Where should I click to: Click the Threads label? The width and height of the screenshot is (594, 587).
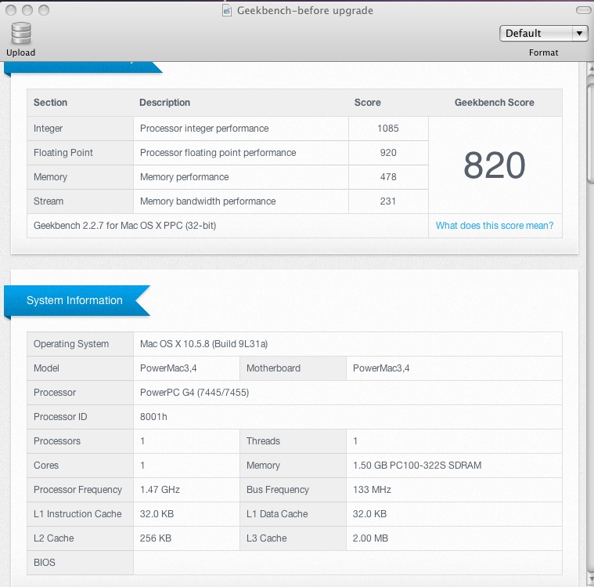coord(263,441)
